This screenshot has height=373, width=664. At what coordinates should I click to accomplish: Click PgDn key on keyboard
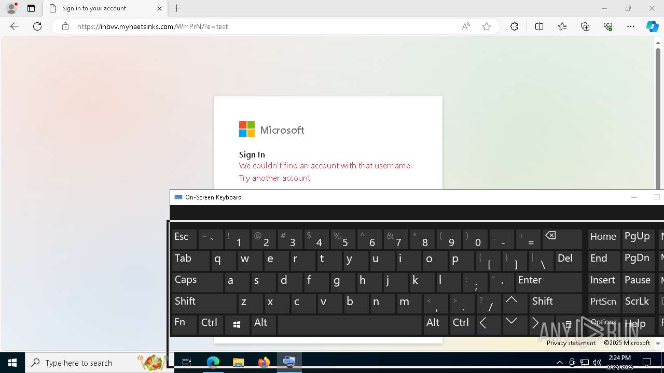(x=639, y=261)
